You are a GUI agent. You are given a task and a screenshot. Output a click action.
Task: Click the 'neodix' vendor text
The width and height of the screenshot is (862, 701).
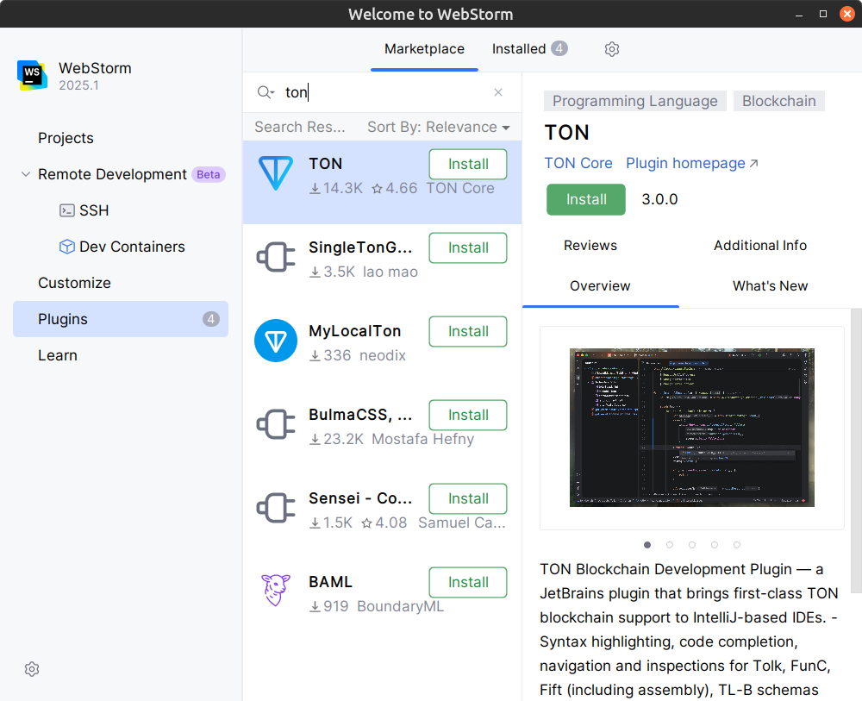[x=383, y=356]
